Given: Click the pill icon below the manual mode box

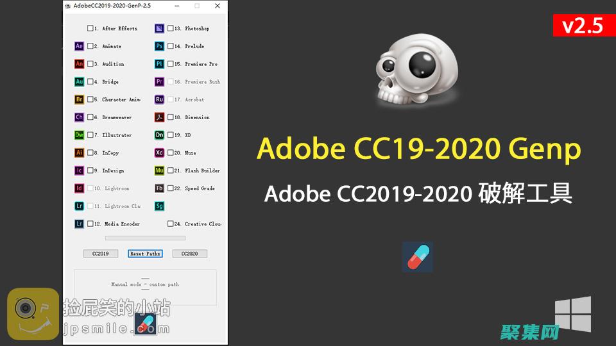Looking at the screenshot, I should click(145, 324).
